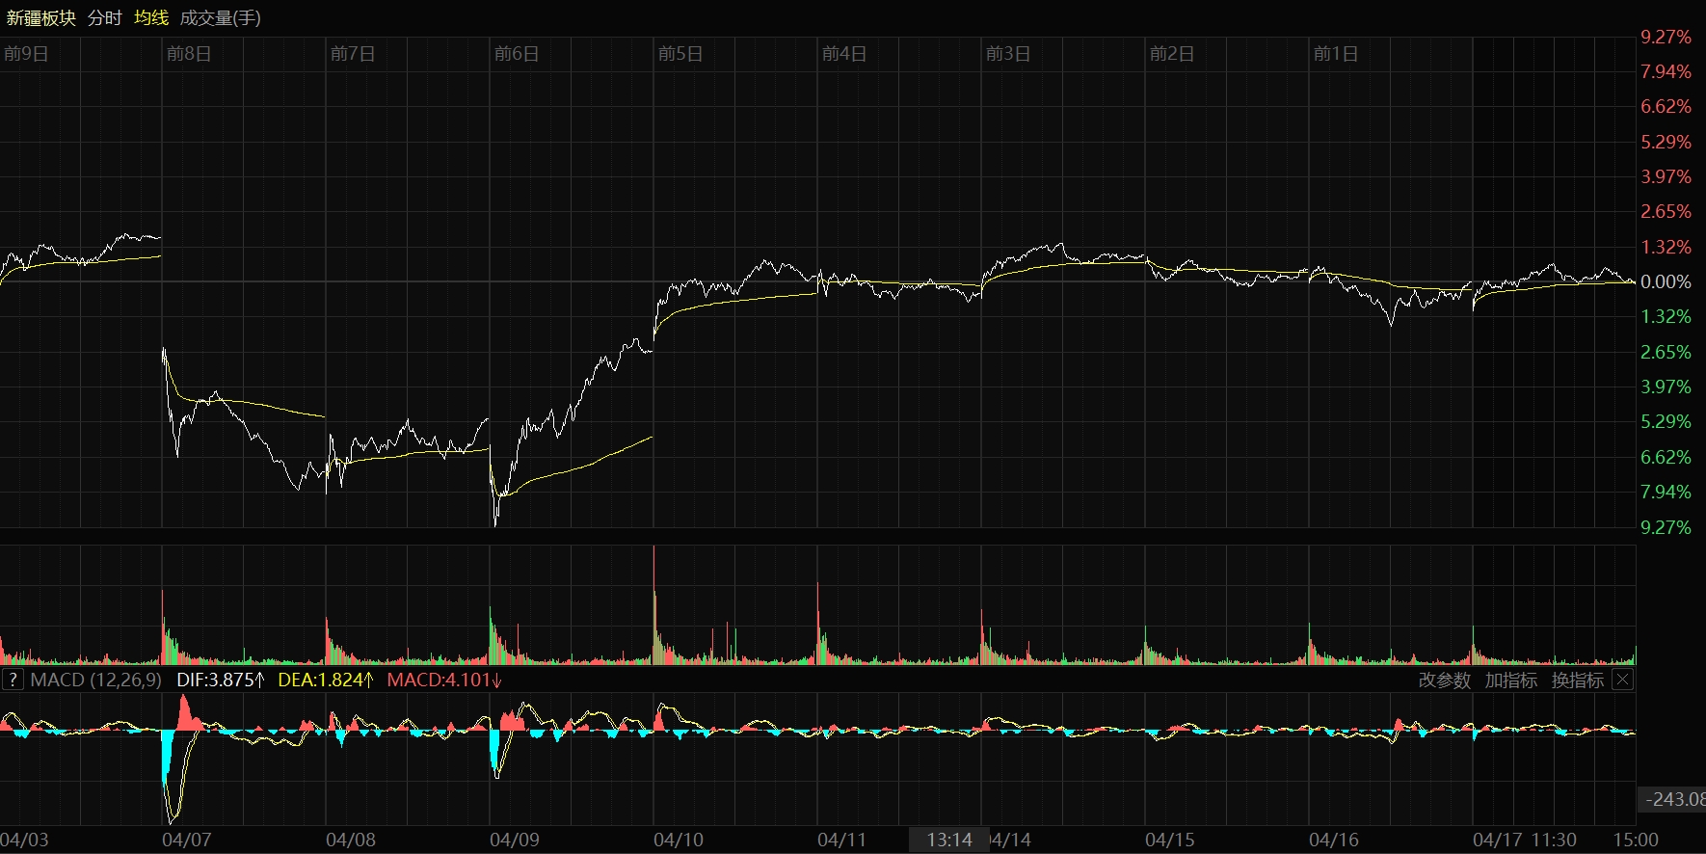
Task: Click the 新疆板块 sector title
Action: coord(40,18)
